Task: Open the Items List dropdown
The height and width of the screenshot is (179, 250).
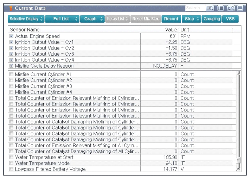Action: (117, 19)
